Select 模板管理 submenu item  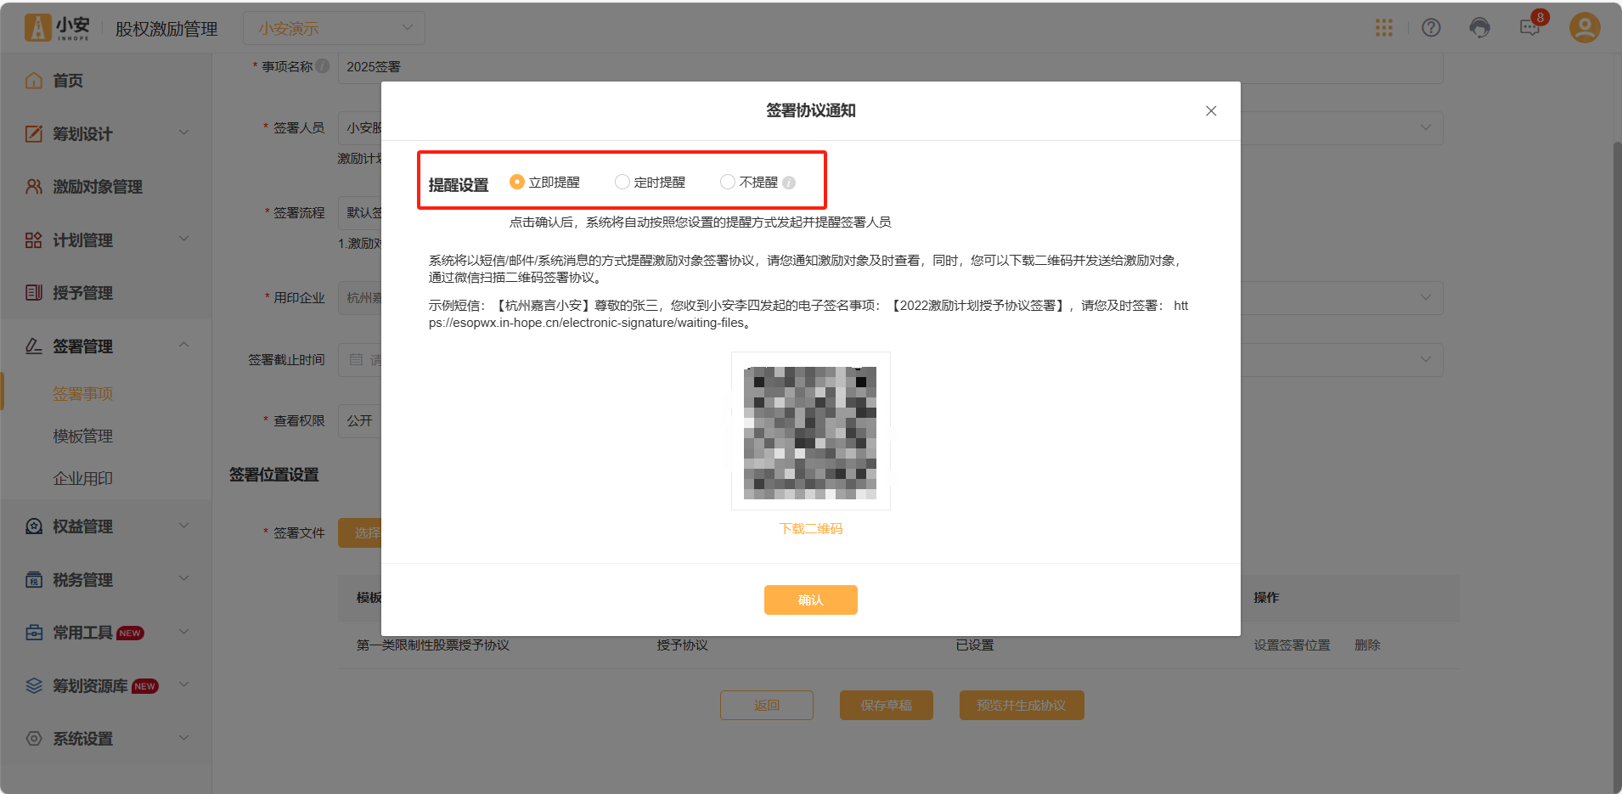[x=82, y=436]
